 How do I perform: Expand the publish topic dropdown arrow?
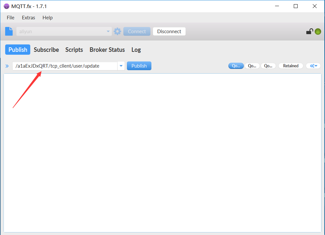121,66
